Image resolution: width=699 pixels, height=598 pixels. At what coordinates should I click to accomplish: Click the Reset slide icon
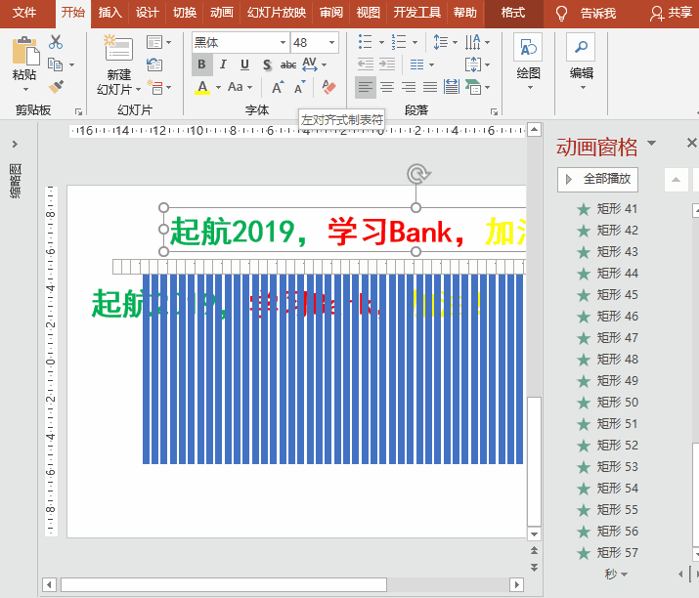tap(154, 64)
